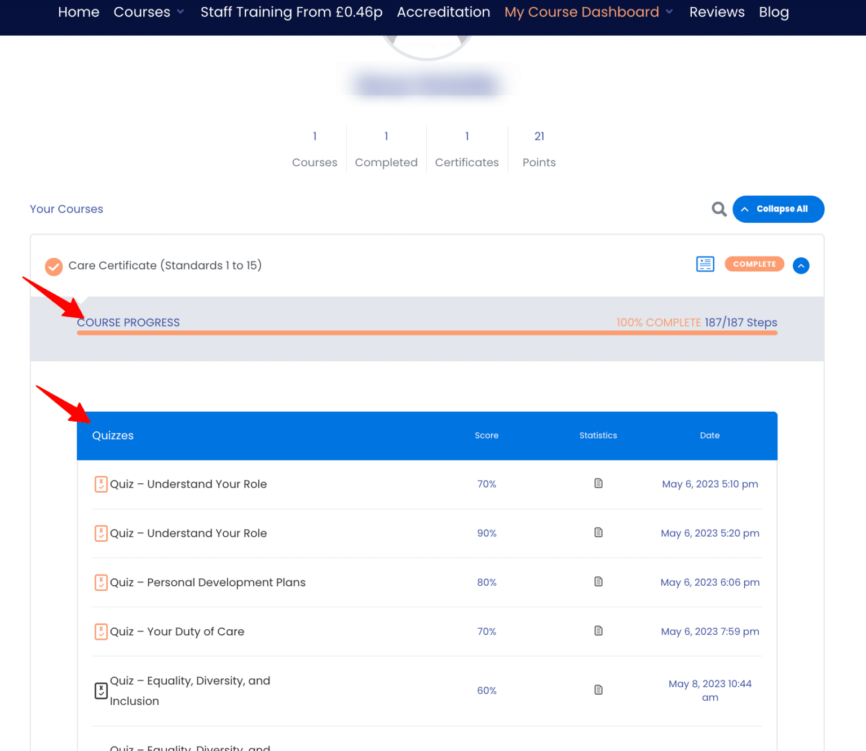Open Staff Training From £0.46p page
The height and width of the screenshot is (751, 866).
click(291, 12)
